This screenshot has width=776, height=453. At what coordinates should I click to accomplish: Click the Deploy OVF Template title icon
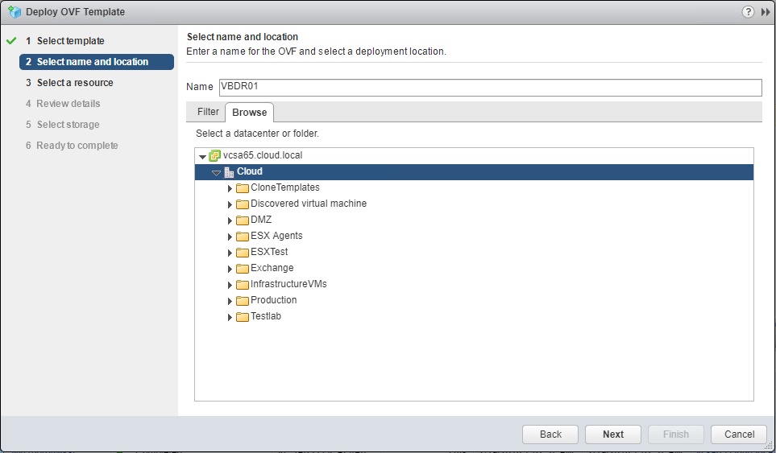coord(14,12)
